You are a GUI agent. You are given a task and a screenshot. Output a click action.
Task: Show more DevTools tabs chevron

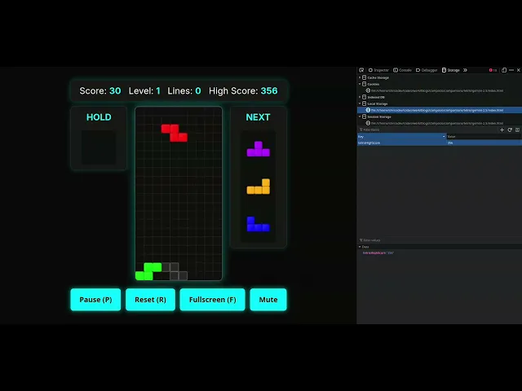click(465, 70)
